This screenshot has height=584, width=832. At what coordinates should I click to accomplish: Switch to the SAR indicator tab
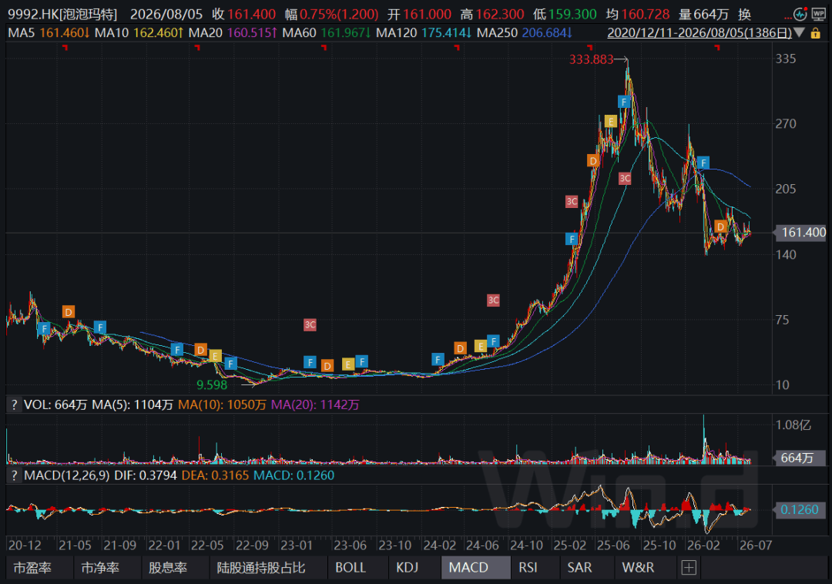579,568
